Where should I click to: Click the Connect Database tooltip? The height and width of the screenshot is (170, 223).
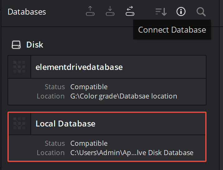pos(172,30)
